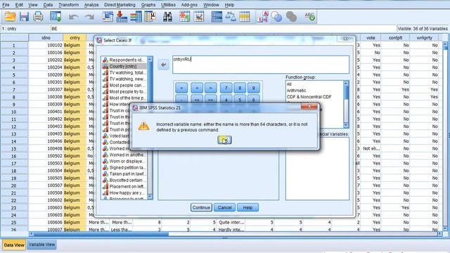
Task: Open the File menu
Action: coord(6,5)
